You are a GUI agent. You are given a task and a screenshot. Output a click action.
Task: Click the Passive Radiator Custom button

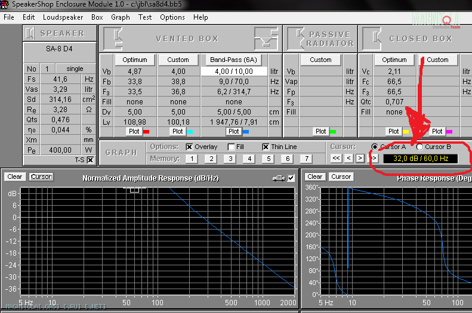(x=320, y=60)
